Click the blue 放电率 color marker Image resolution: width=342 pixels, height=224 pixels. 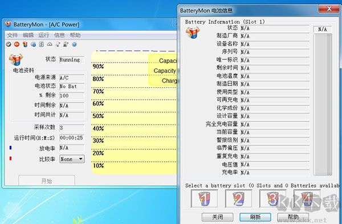pos(10,148)
